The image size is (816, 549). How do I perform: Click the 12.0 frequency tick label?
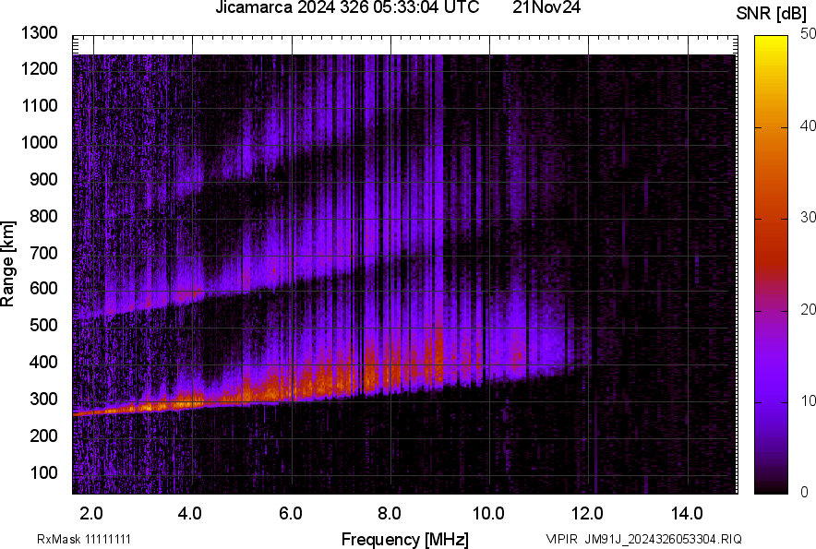tap(587, 513)
